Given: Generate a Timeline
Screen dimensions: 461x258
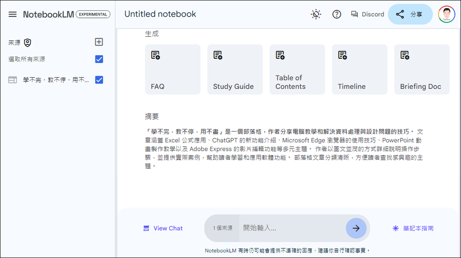Looking at the screenshot, I should [360, 70].
